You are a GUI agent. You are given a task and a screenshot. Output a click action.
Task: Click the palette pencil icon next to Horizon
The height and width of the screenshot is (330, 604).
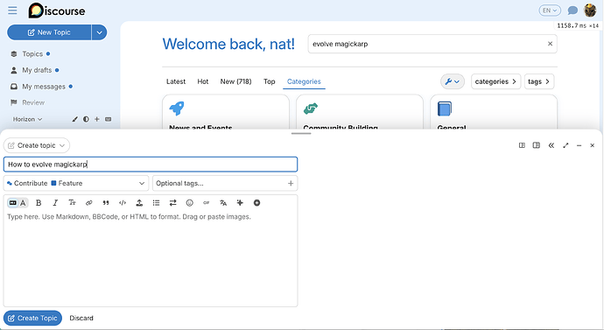click(x=74, y=119)
